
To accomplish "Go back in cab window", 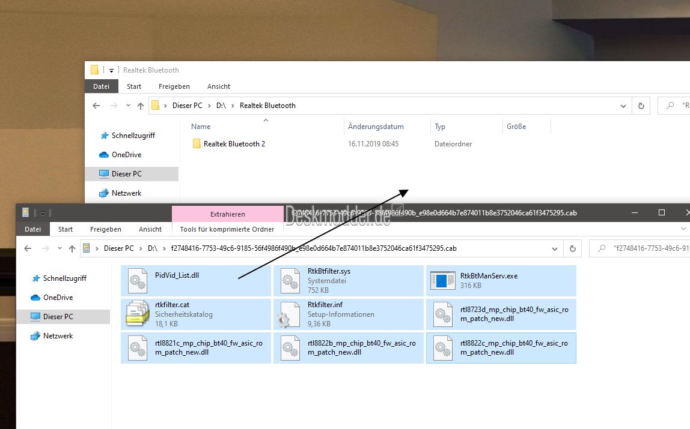I will tap(28, 248).
